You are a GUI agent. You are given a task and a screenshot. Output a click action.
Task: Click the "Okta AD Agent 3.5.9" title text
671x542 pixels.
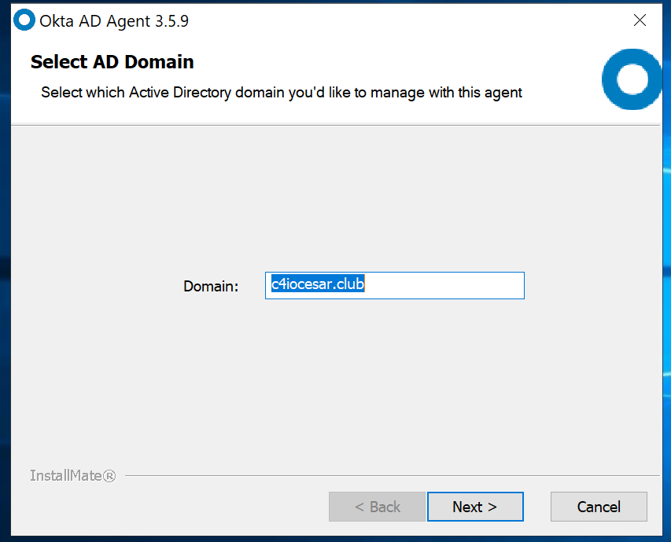click(x=114, y=21)
